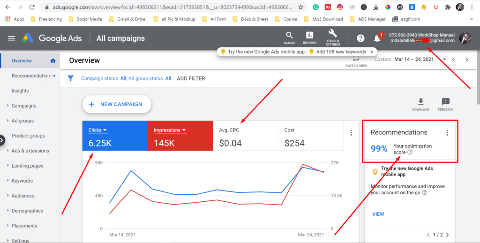Image resolution: width=480 pixels, height=243 pixels.
Task: Click the browser address bar
Action: [x=173, y=7]
